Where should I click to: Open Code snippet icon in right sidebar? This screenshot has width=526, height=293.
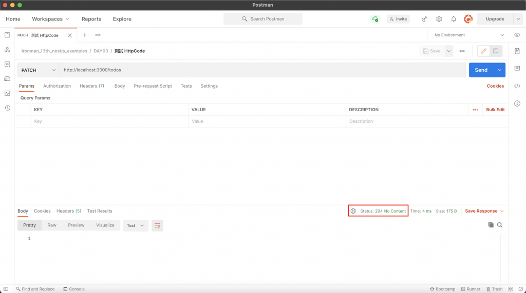pyautogui.click(x=517, y=86)
